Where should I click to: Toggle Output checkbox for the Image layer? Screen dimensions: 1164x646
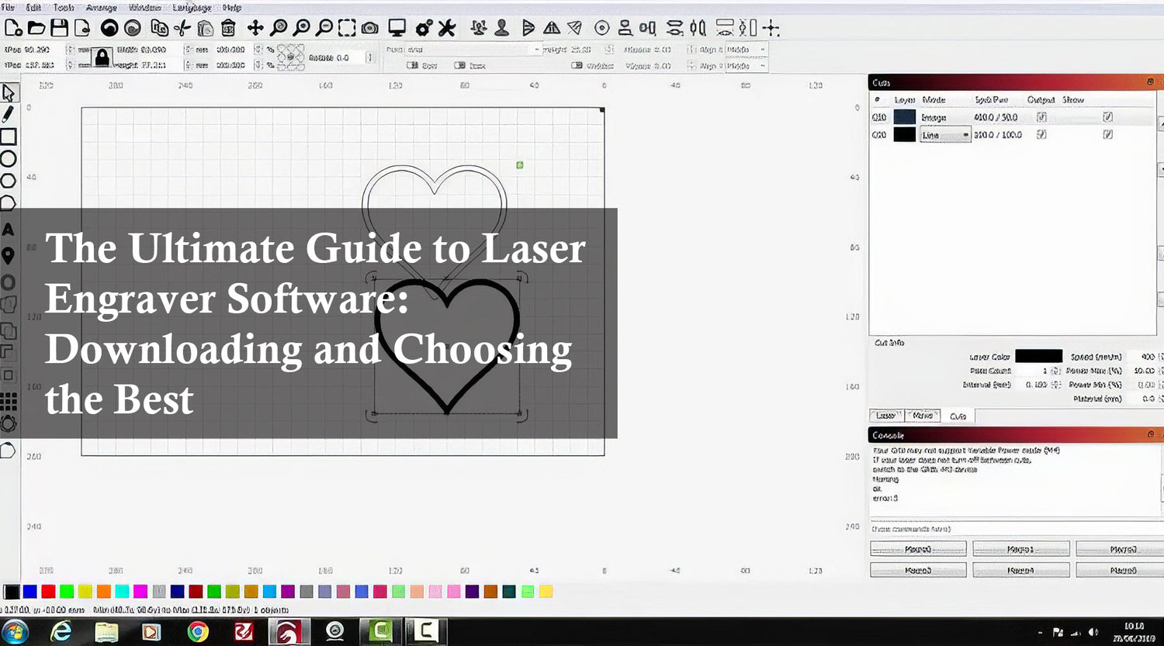tap(1041, 116)
